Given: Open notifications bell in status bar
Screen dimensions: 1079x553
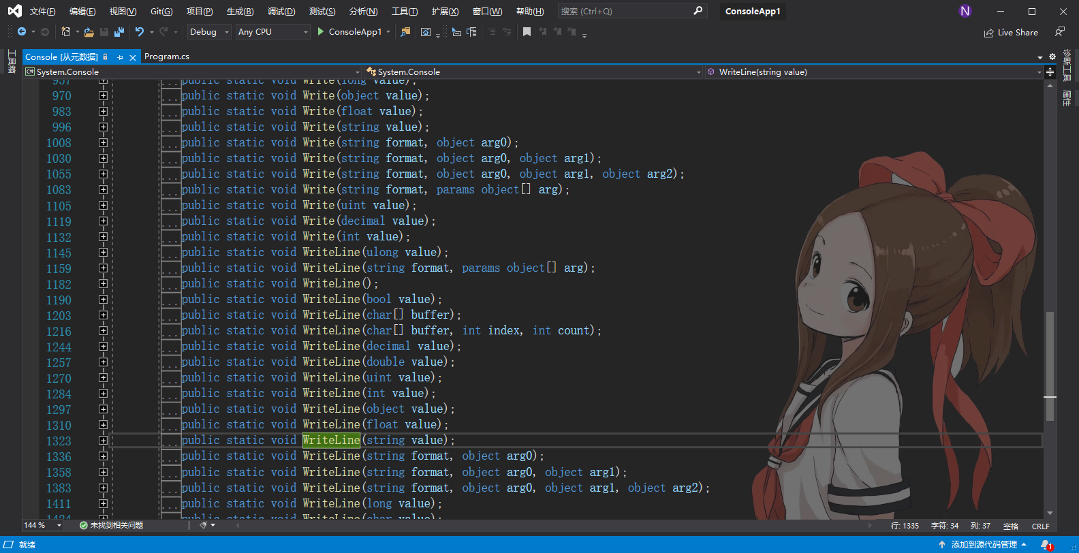Looking at the screenshot, I should click(1046, 545).
